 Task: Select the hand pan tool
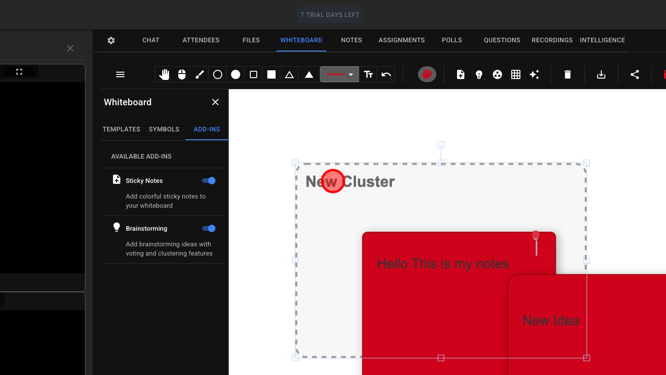click(x=164, y=74)
